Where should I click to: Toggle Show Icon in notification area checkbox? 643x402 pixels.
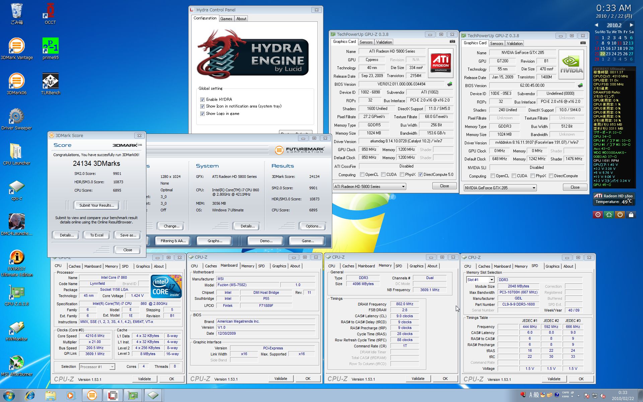coord(202,106)
